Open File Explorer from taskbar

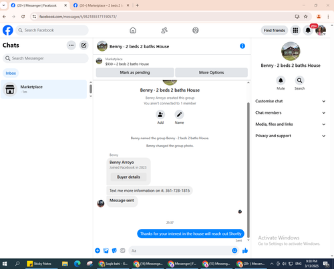[65, 264]
